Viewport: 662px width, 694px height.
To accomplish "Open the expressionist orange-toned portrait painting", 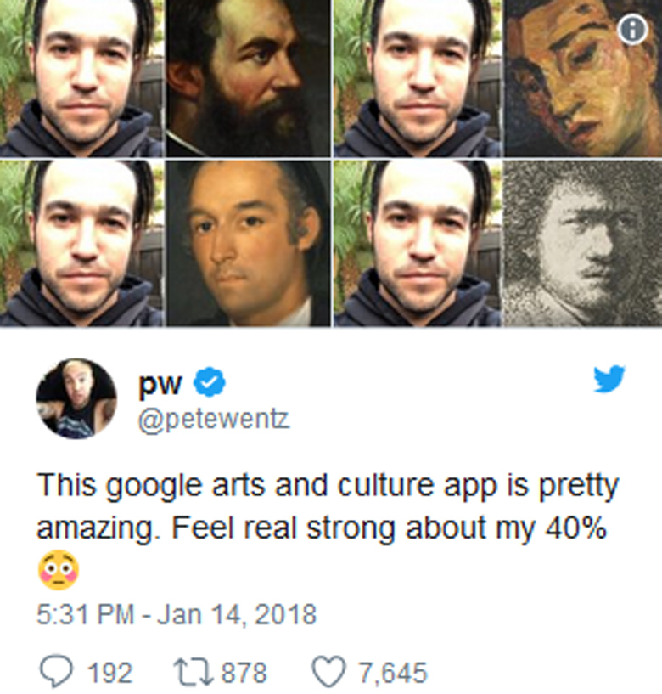I will (x=583, y=78).
